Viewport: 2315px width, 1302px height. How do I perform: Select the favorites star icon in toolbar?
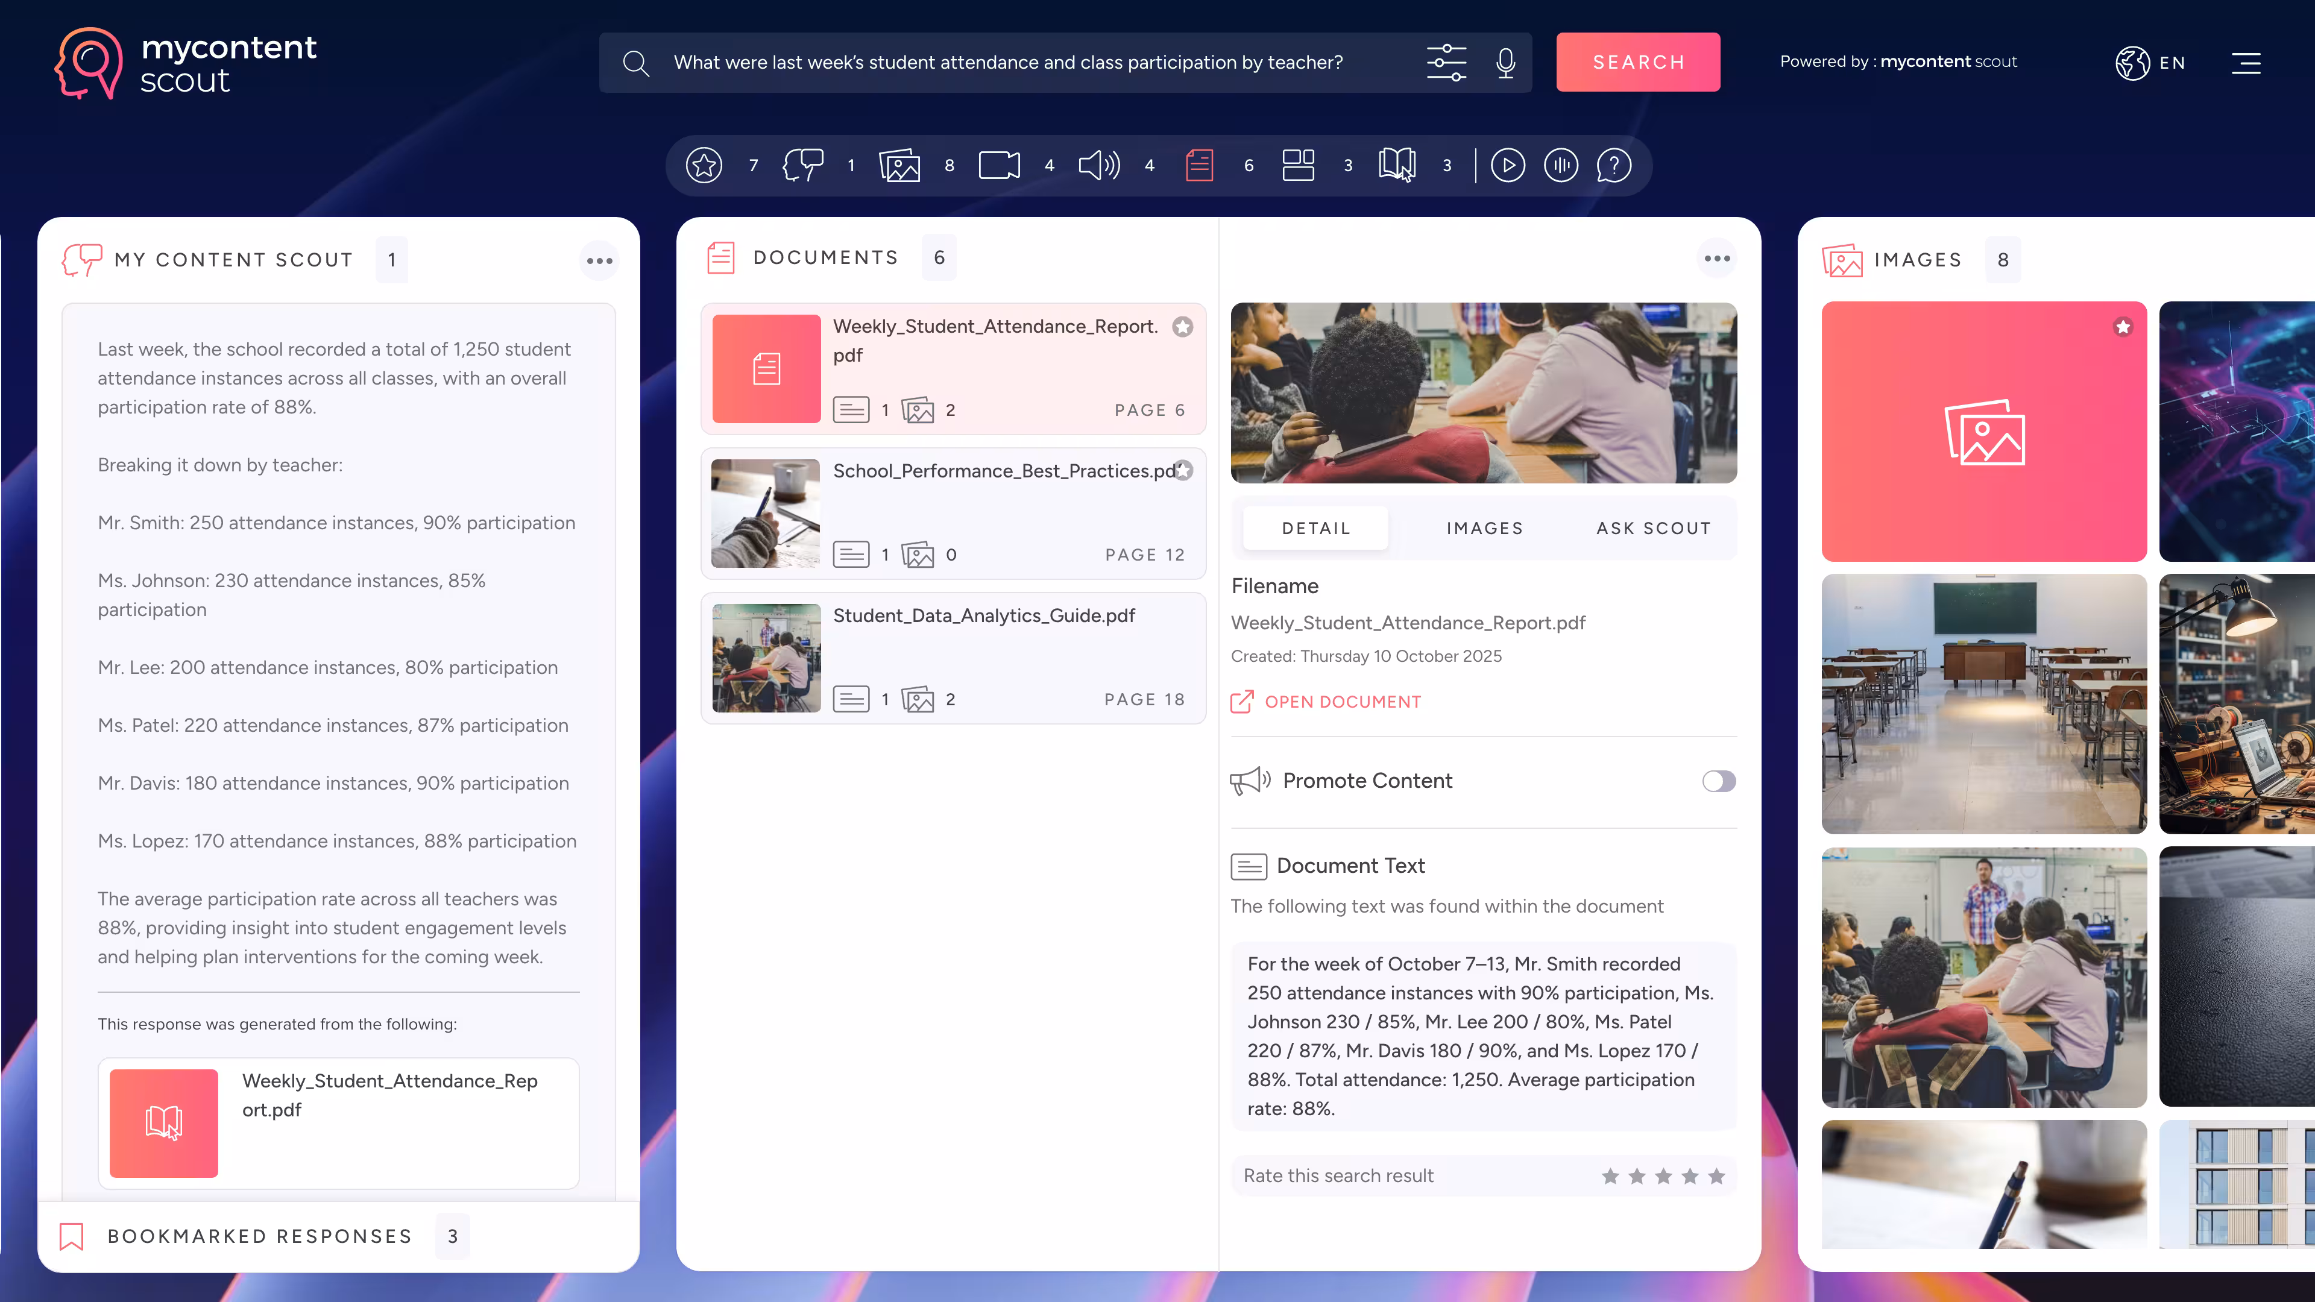click(x=704, y=165)
